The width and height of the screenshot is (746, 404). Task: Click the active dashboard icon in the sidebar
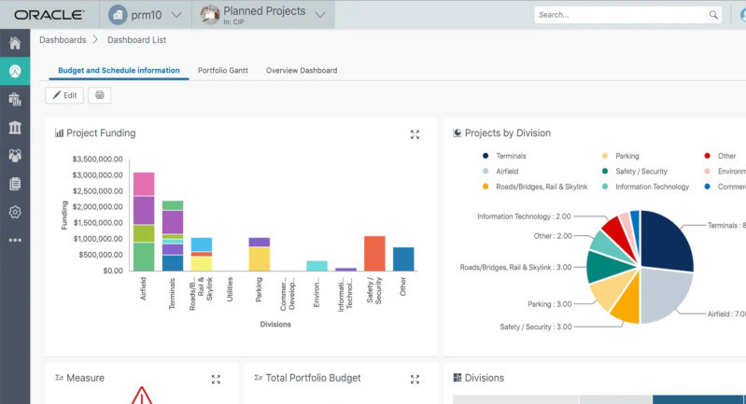point(15,71)
